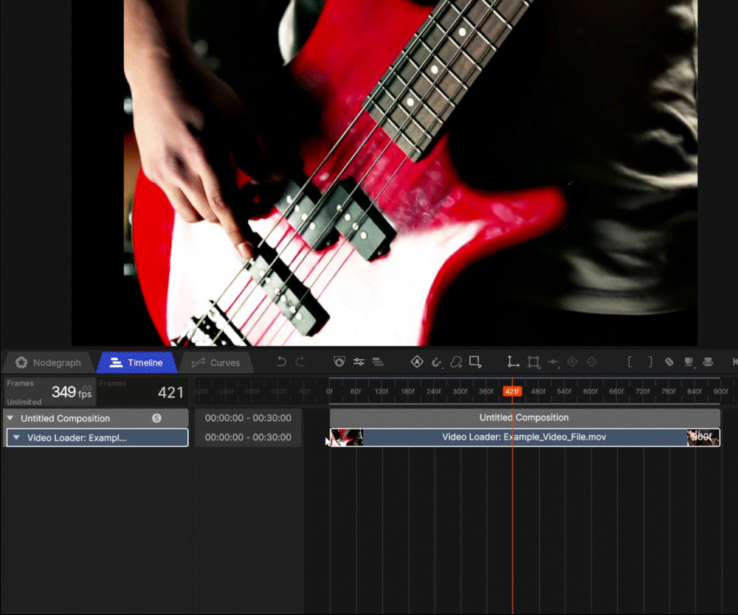Click the diamond A auto-keyframe icon
This screenshot has height=615, width=738.
417,362
